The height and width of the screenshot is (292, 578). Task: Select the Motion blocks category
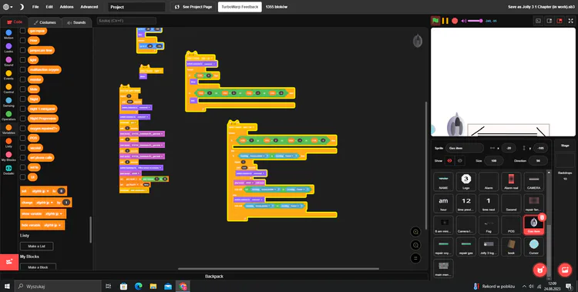(x=8, y=35)
